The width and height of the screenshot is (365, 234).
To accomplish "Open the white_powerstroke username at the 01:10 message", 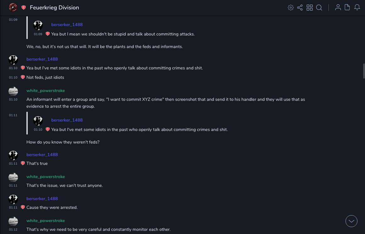I will [46, 90].
